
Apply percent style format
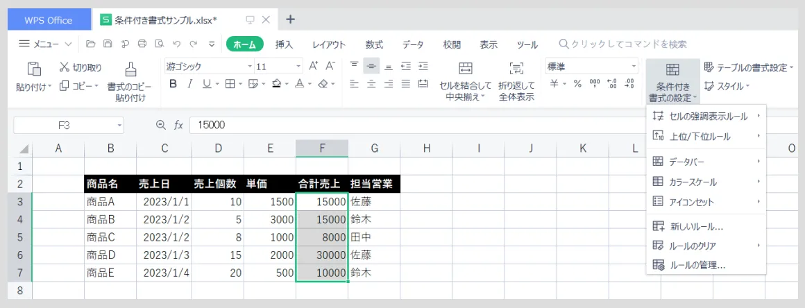pyautogui.click(x=577, y=84)
